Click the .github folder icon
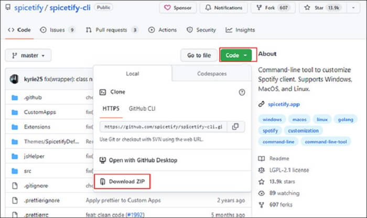367x218 pixels. [15, 97]
